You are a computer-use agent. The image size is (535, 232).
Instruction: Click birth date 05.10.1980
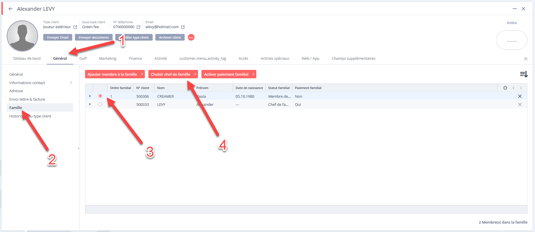(x=245, y=96)
